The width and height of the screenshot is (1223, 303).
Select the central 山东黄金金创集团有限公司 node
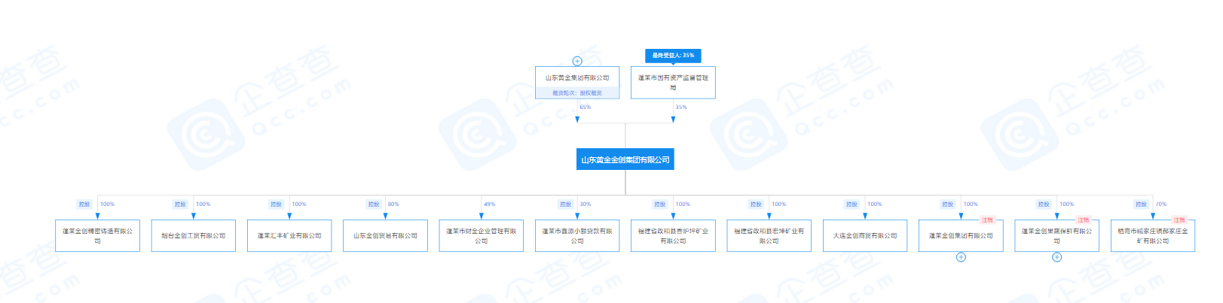[x=625, y=159]
